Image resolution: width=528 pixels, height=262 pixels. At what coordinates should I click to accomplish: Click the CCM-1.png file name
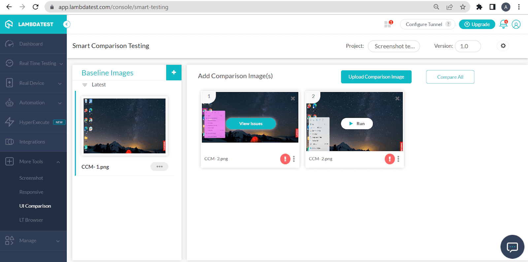point(95,167)
